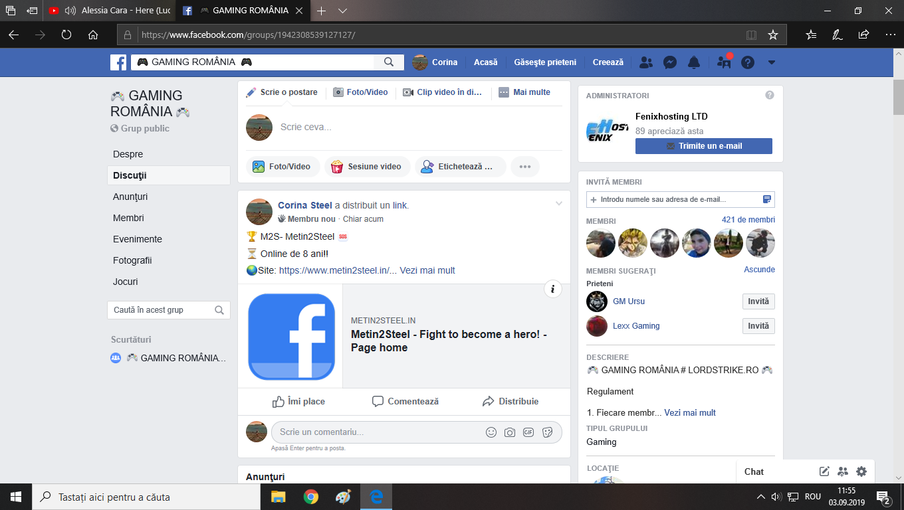Open friend requests icon
The width and height of the screenshot is (904, 510).
coord(645,62)
